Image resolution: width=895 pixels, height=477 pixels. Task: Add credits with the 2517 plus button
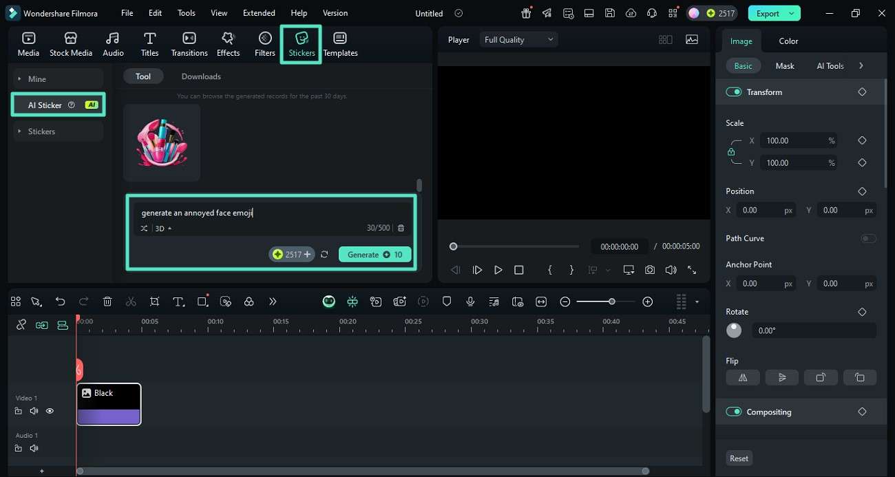point(292,255)
